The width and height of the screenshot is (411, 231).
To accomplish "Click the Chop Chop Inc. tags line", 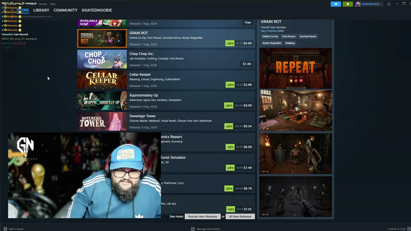I will (156, 59).
